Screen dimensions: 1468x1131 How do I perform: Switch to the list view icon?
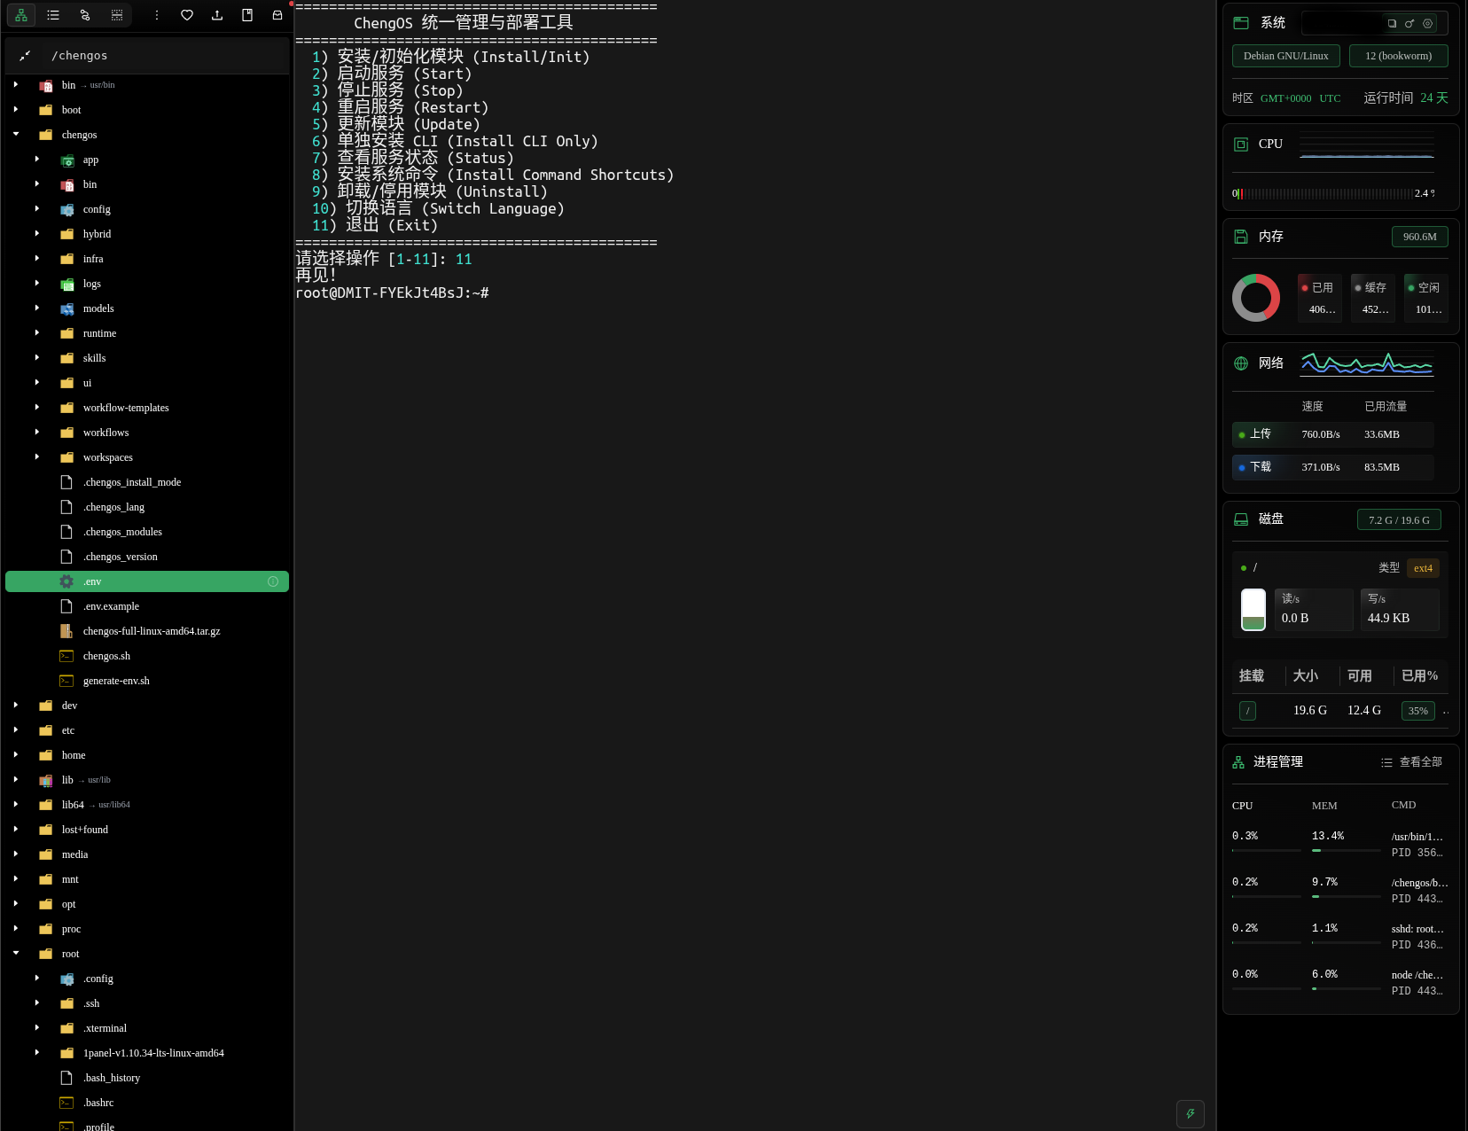pos(53,15)
